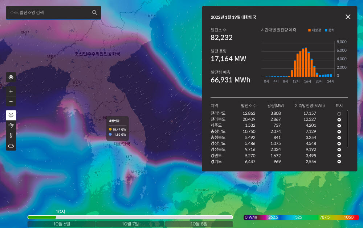Screen dimensions: 363x228
Task: Enable display checkbox for 전라남도
Action: pos(339,114)
